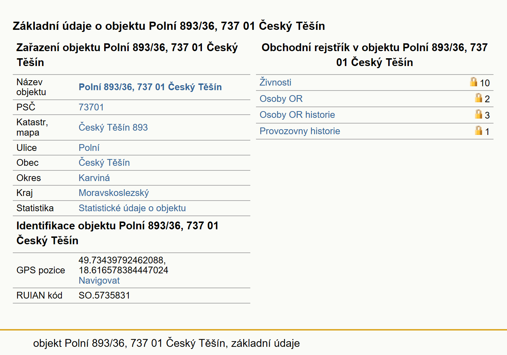The image size is (507, 355).
Task: Click the lock icon beside Živnosti count
Action: [474, 82]
